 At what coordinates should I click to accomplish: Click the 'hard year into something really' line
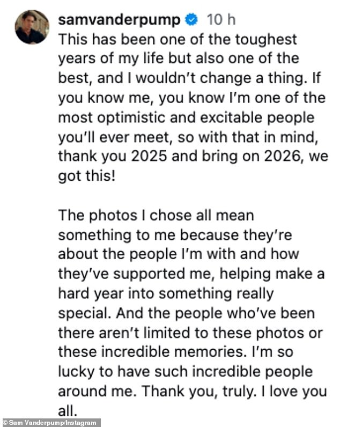point(166,294)
